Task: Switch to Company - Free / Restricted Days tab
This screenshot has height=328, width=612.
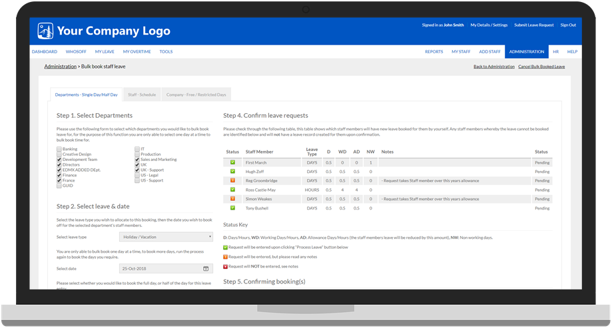Action: point(196,94)
